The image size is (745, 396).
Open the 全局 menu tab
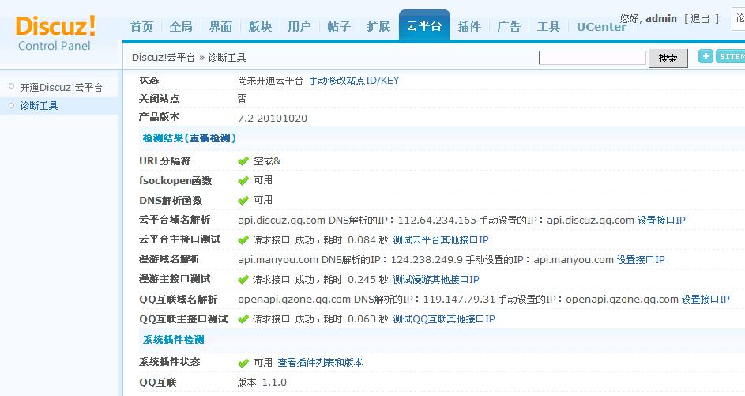click(181, 27)
